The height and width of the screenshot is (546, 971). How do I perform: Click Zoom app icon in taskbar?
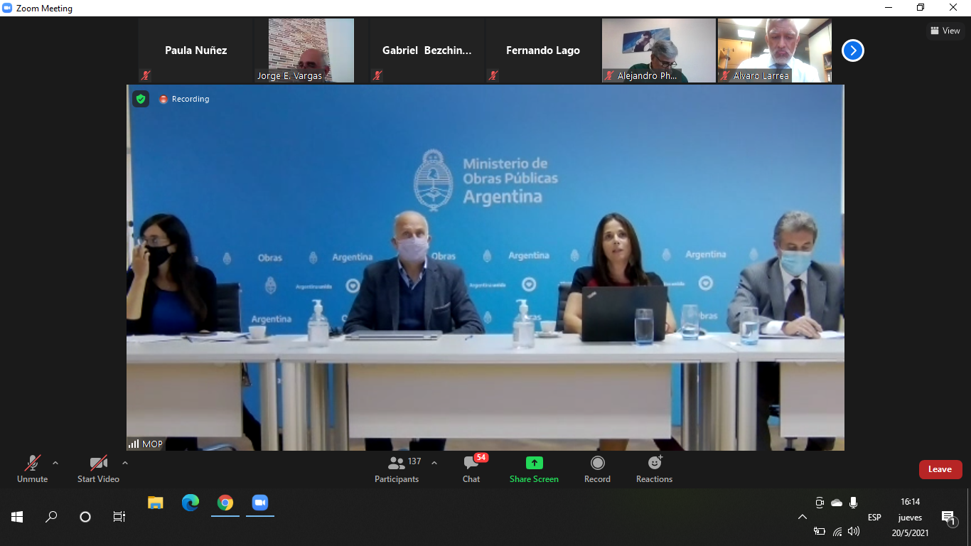pos(260,503)
